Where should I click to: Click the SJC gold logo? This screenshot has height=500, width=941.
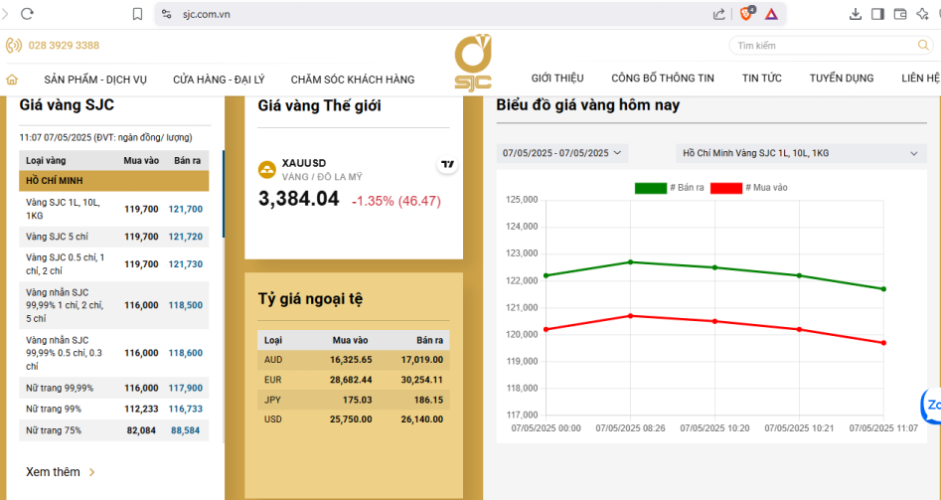473,63
